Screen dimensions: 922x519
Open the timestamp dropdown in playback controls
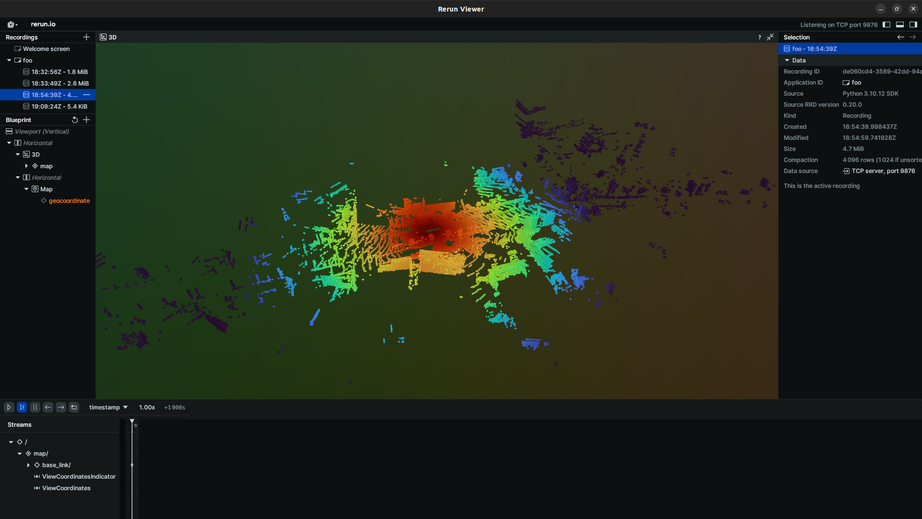click(x=108, y=407)
